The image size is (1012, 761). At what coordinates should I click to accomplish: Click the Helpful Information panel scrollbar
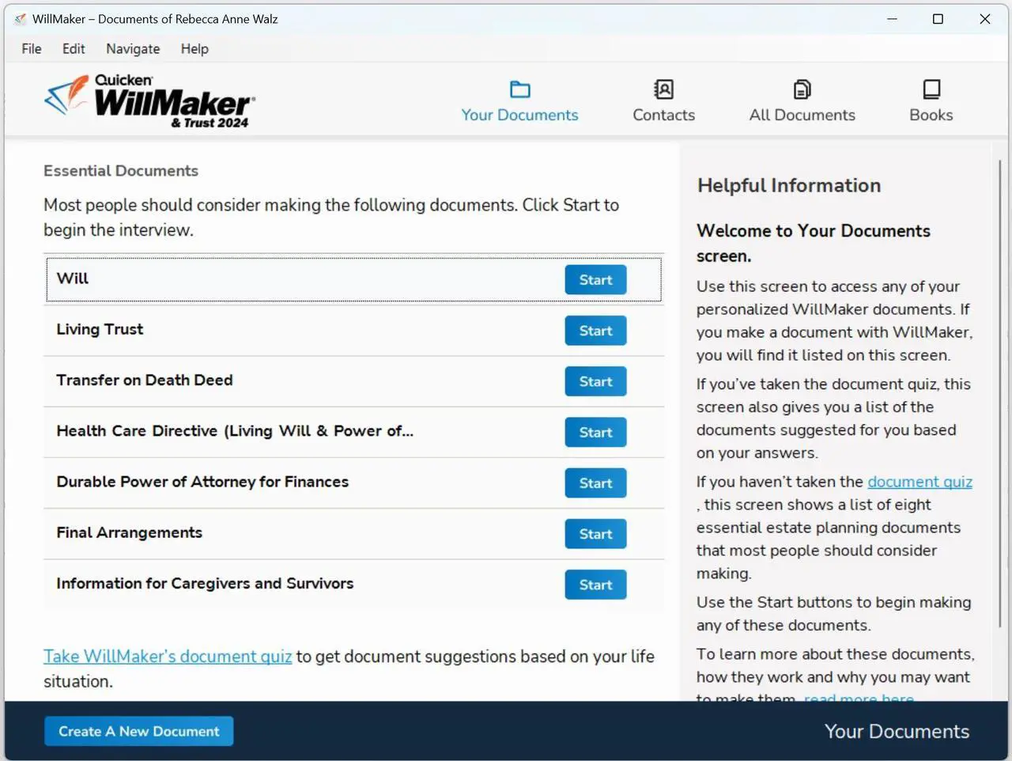click(x=999, y=396)
